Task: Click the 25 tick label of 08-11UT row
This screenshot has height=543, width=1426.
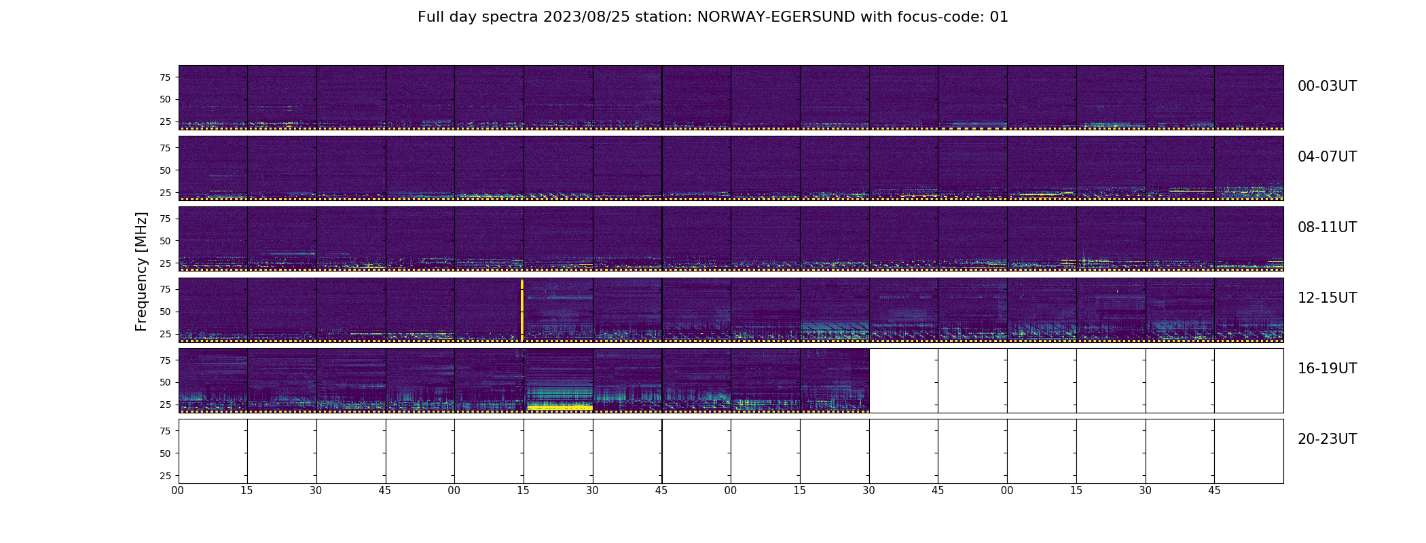Action: (165, 263)
